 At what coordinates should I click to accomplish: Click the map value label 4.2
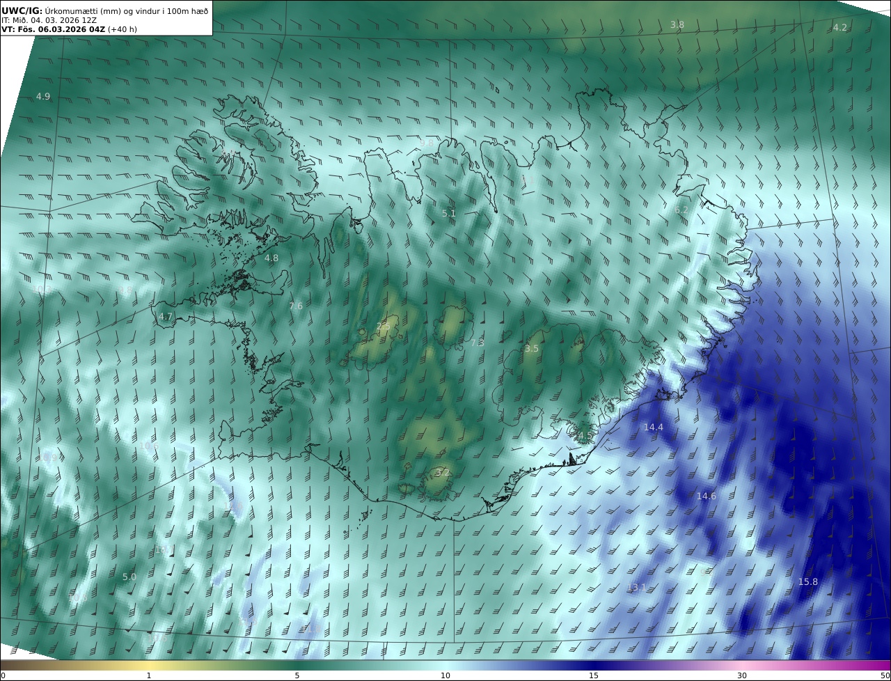840,28
